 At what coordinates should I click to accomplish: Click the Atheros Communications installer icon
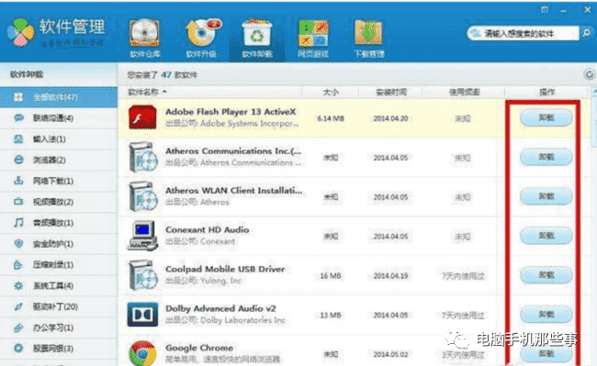click(x=142, y=157)
